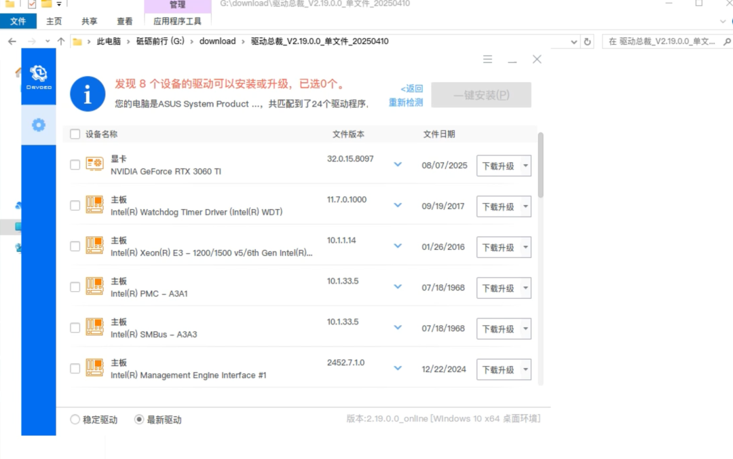Check the Management Engine Interface #1 row
Viewport: 733px width, 459px height.
(x=75, y=368)
